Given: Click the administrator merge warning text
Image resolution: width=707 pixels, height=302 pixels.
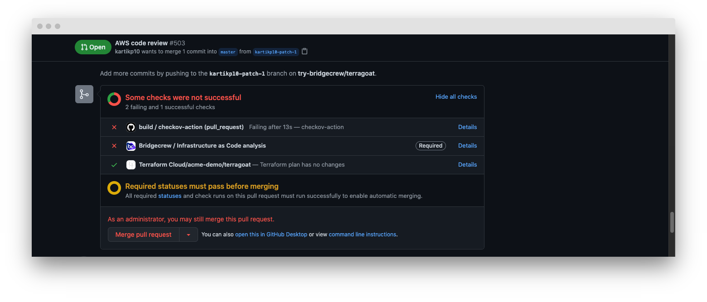Looking at the screenshot, I should (191, 219).
